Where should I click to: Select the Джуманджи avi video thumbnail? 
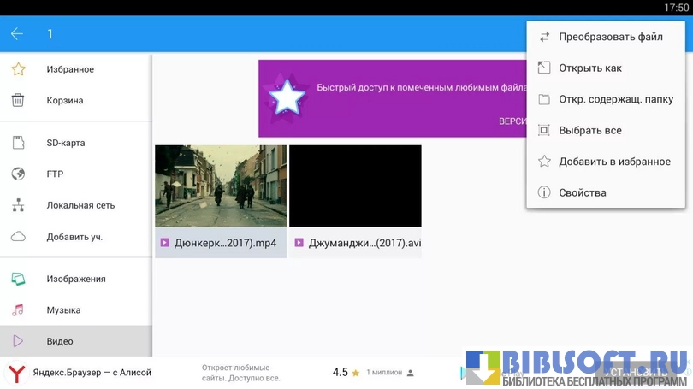coord(355,186)
